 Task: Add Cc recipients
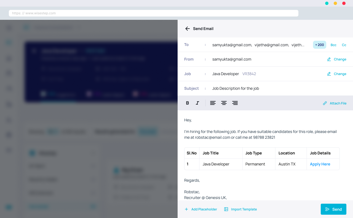coord(344,45)
